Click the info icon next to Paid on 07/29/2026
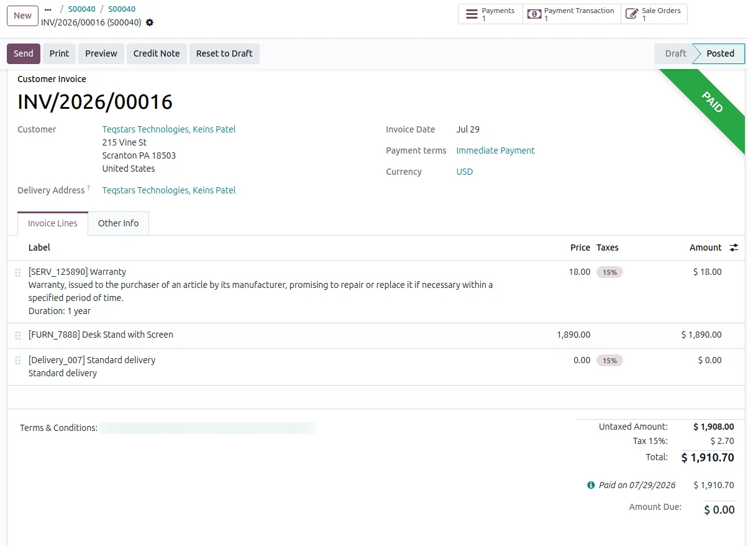748x546 pixels. point(591,485)
